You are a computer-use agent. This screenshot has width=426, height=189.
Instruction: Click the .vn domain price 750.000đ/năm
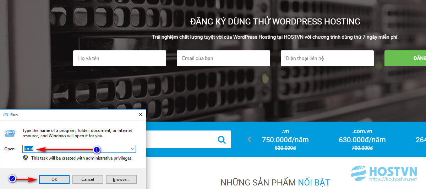point(285,140)
